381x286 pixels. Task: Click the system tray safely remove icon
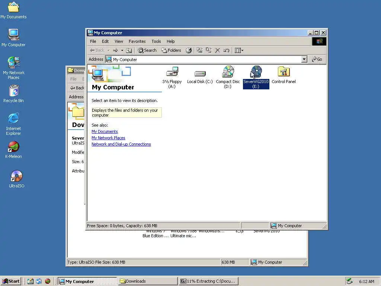tap(349, 281)
